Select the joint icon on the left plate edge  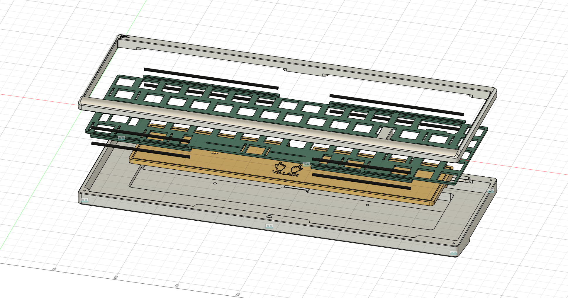[x=121, y=138]
